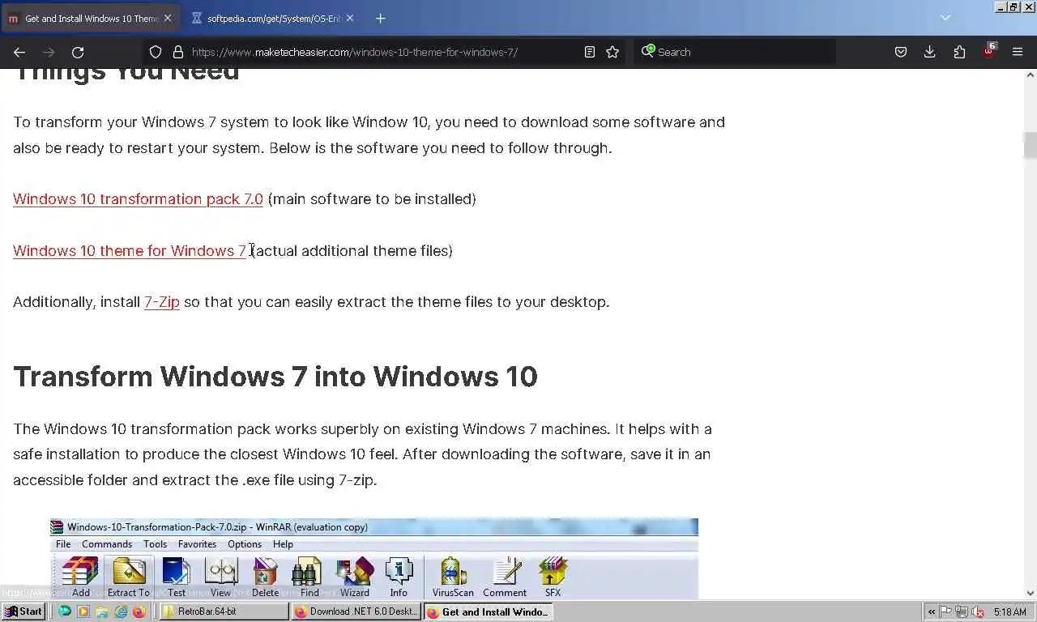Reload the current page
Image resolution: width=1037 pixels, height=622 pixels.
(78, 52)
